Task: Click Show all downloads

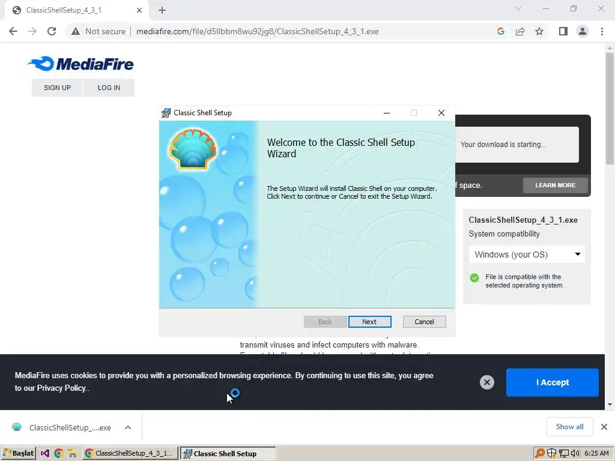Action: tap(569, 427)
